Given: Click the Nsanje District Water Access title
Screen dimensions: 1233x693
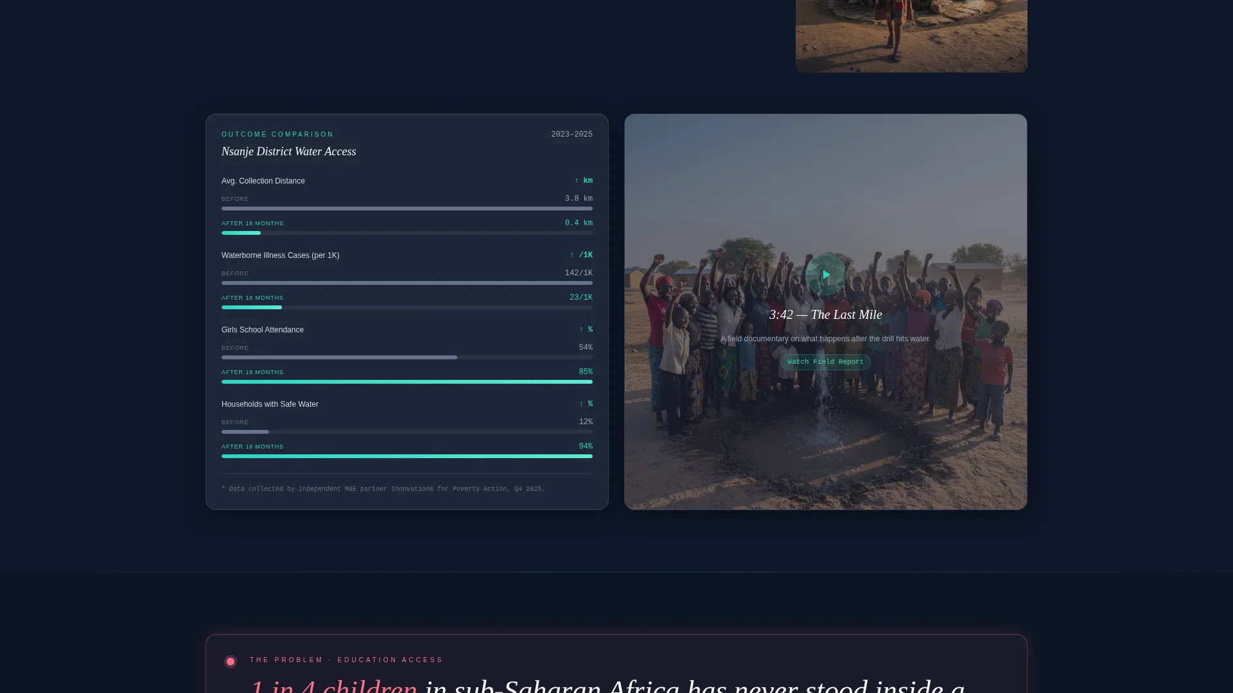Looking at the screenshot, I should [288, 151].
